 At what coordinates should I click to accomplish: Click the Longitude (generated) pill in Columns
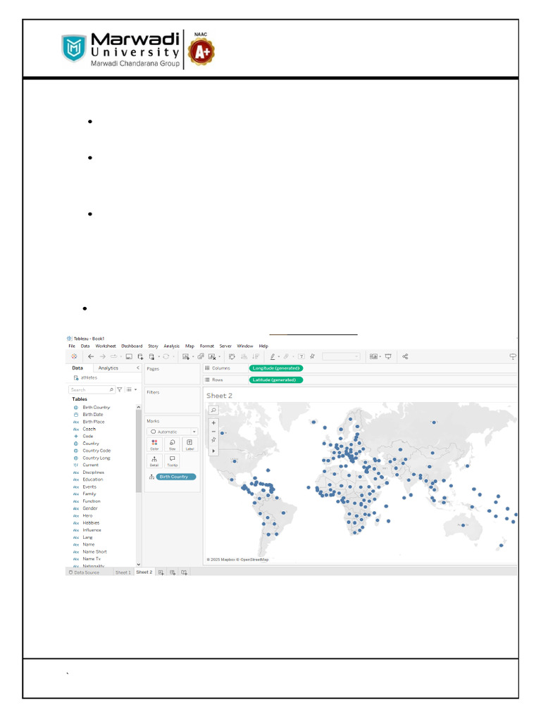coord(275,368)
